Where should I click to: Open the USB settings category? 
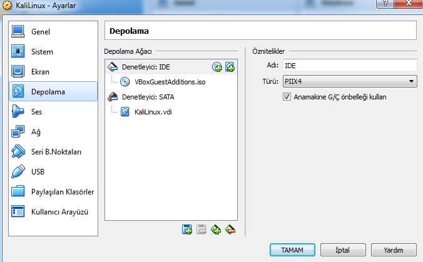[x=53, y=172]
